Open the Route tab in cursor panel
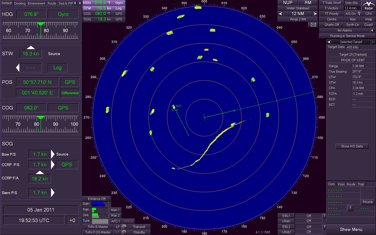376x235 pixels. [x=351, y=184]
